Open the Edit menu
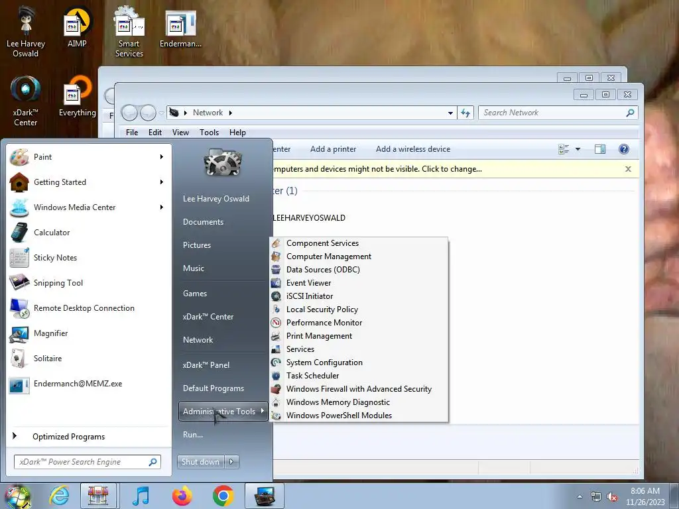The height and width of the screenshot is (509, 679). pyautogui.click(x=155, y=133)
